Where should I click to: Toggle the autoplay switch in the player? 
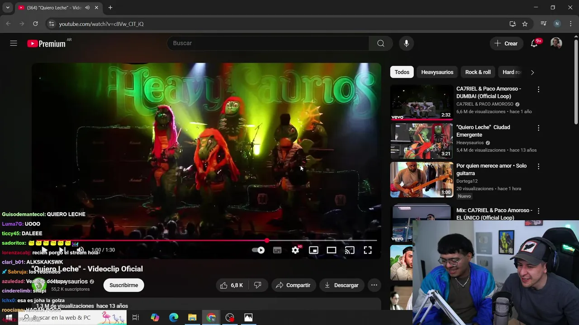258,250
